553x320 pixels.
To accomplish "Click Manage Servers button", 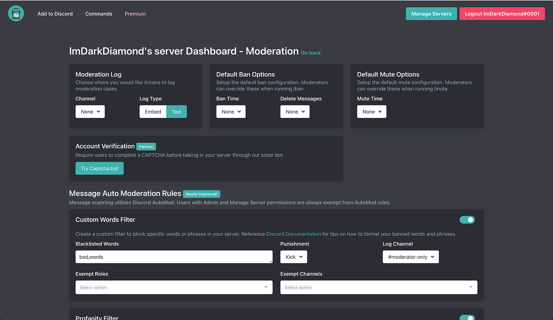I will coord(431,14).
